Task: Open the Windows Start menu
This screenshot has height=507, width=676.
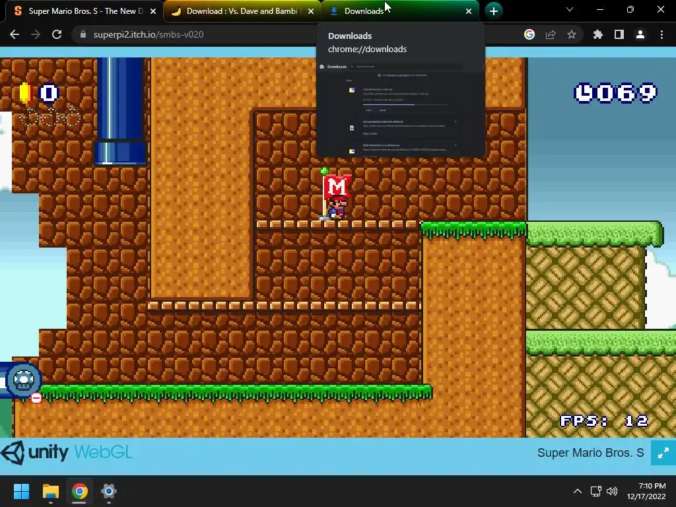Action: (x=21, y=491)
